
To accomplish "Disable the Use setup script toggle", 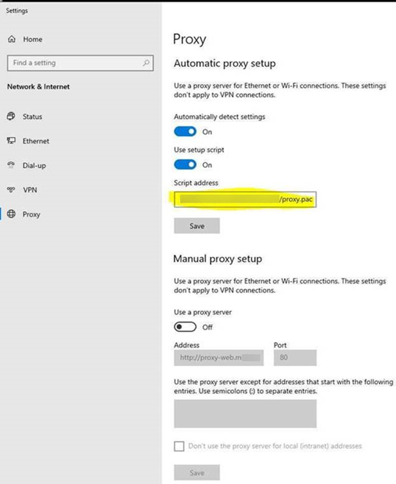I will point(185,165).
